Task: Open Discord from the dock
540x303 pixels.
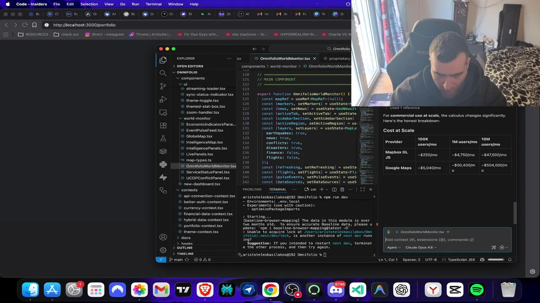Action: coord(336,290)
